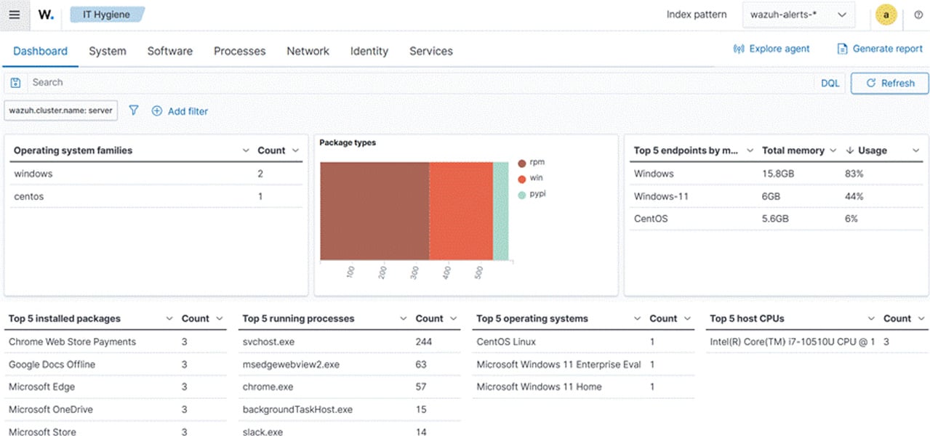930x436 pixels.
Task: Switch to the Software tab
Action: tap(169, 51)
